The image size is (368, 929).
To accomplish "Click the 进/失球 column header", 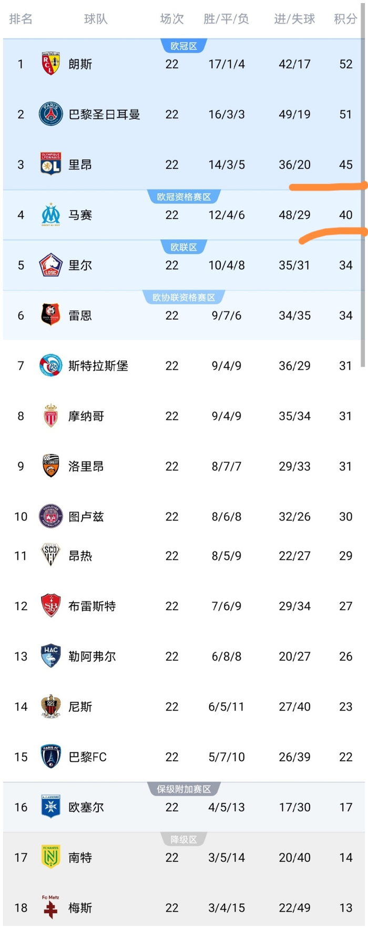I will (294, 19).
